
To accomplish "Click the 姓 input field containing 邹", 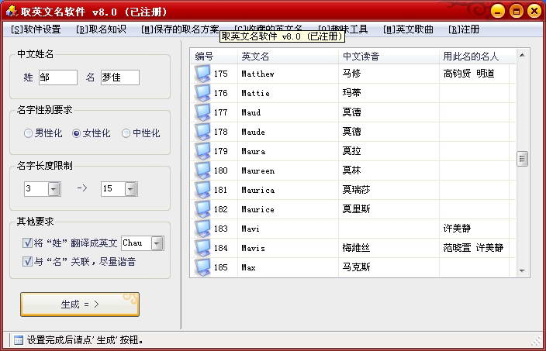I will pos(58,77).
